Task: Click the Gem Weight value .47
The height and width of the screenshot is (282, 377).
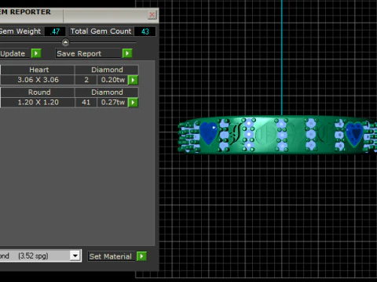Action: (x=55, y=31)
